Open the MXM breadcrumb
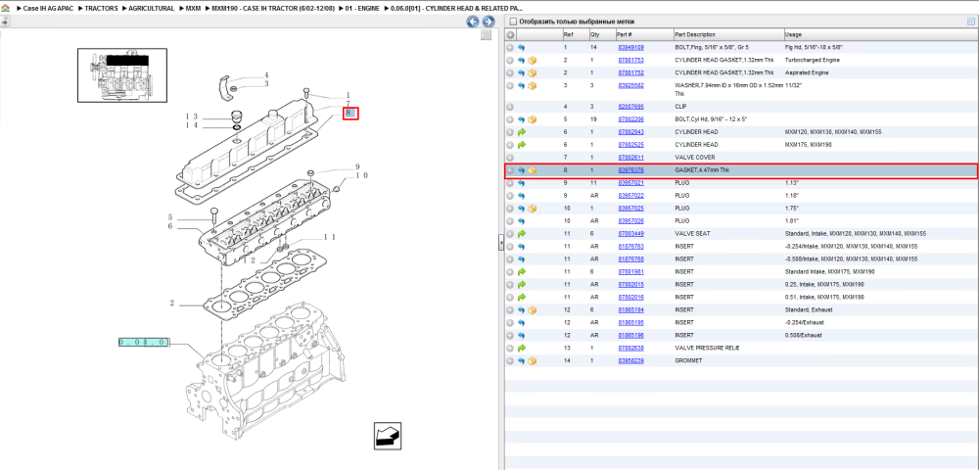The width and height of the screenshot is (979, 470). point(194,9)
